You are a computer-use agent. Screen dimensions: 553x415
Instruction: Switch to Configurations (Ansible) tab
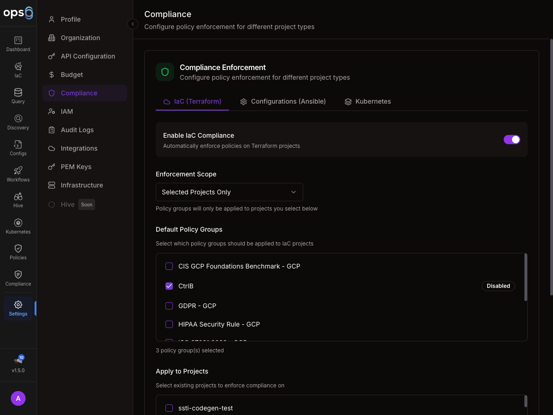(283, 101)
